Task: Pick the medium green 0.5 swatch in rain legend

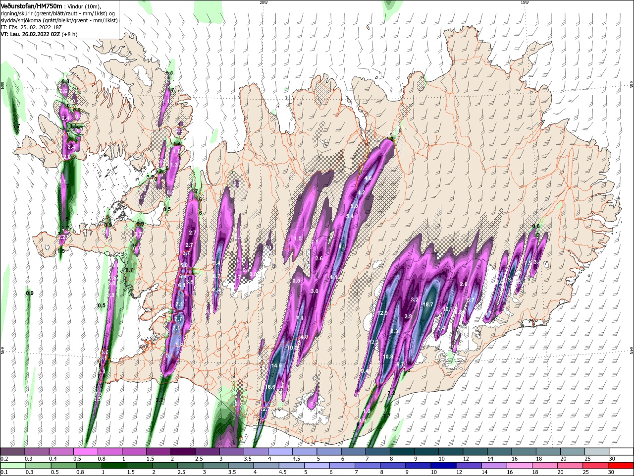Action: [x=63, y=466]
